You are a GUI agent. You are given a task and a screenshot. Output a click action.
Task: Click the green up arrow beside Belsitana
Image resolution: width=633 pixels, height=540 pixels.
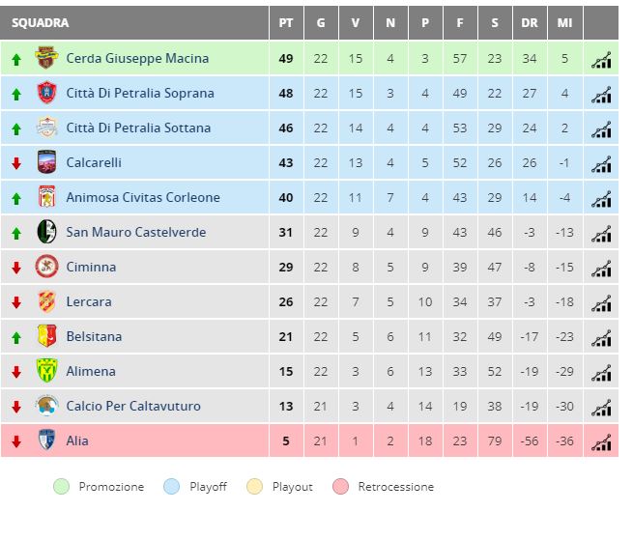[16, 337]
